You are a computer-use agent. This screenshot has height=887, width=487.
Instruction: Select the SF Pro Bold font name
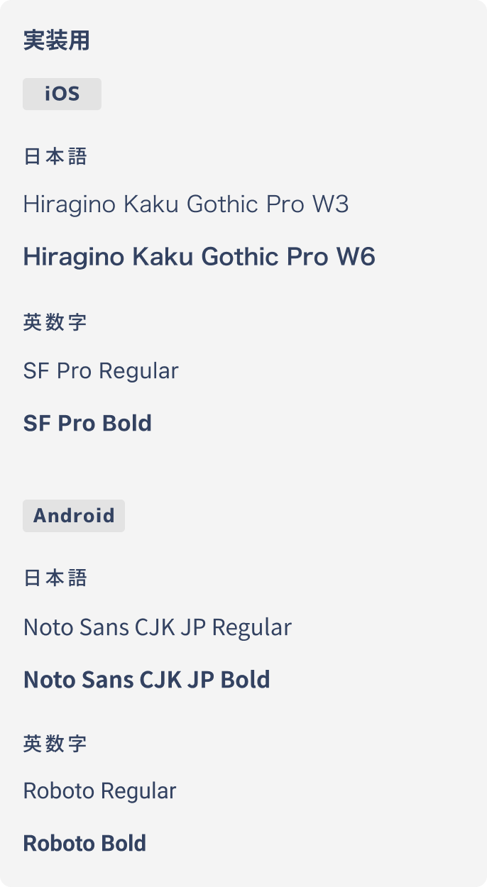coord(87,424)
